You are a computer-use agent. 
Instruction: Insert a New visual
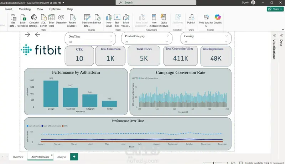109,21
